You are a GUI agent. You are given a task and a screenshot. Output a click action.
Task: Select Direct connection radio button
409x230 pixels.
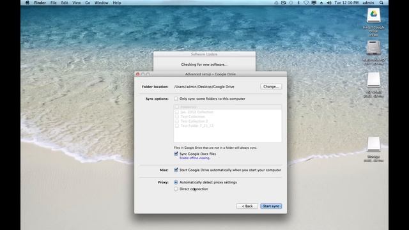pyautogui.click(x=176, y=189)
